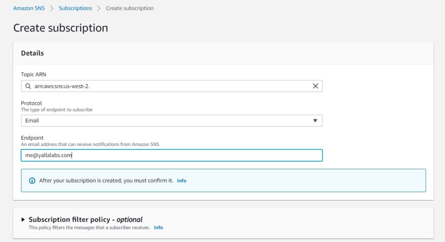Clear the Topic ARN field with X
The height and width of the screenshot is (242, 445).
pos(315,86)
